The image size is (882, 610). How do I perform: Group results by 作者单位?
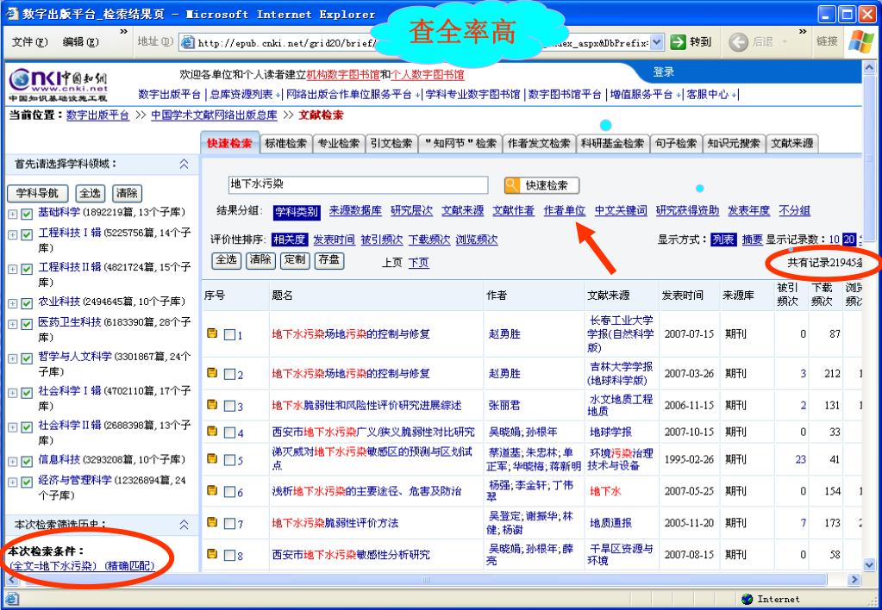[564, 210]
